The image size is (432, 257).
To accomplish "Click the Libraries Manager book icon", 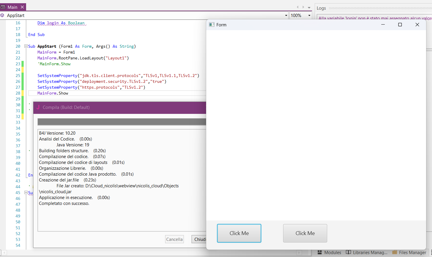I will tap(348, 252).
